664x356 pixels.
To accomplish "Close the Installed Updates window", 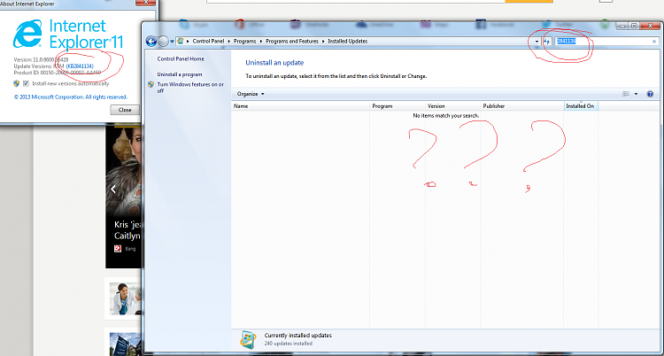I will pyautogui.click(x=651, y=26).
